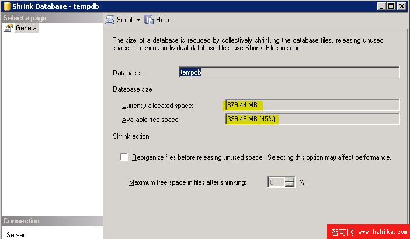410x239 pixels.
Task: Click the Available free space field
Action: [x=312, y=119]
